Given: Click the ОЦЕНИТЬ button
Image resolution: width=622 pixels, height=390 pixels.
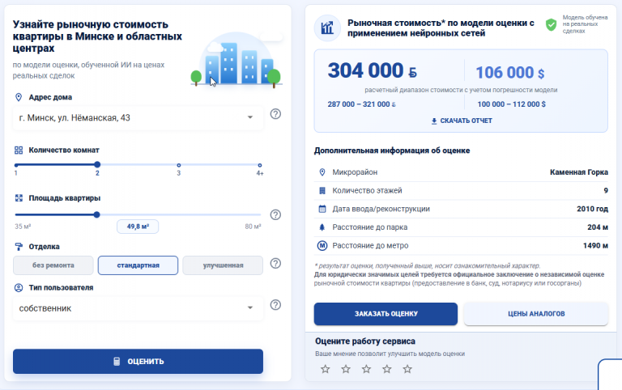Looking at the screenshot, I should tap(138, 362).
